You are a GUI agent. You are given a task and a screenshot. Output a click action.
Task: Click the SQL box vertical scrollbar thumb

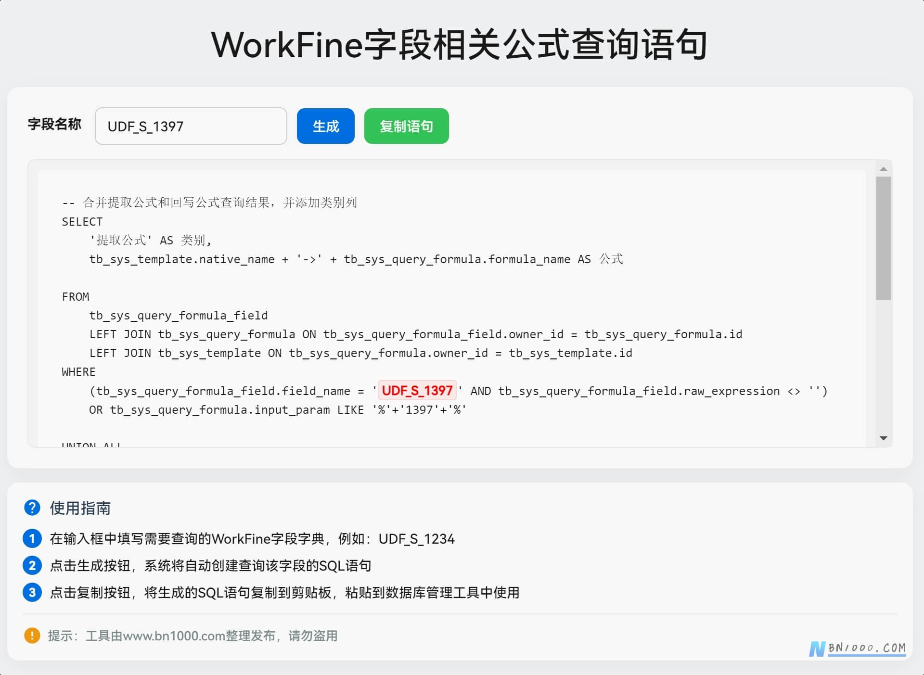click(884, 238)
